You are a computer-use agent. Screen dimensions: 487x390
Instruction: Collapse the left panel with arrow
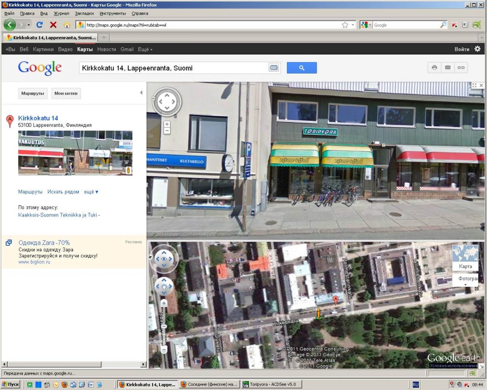click(x=141, y=93)
